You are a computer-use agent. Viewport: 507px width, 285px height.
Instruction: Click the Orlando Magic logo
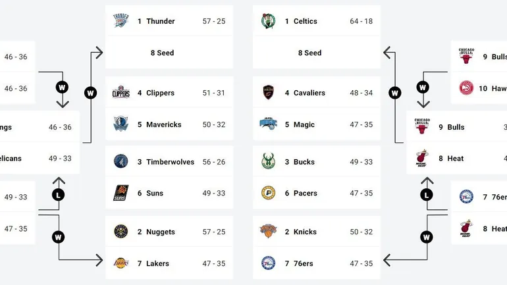coord(268,124)
